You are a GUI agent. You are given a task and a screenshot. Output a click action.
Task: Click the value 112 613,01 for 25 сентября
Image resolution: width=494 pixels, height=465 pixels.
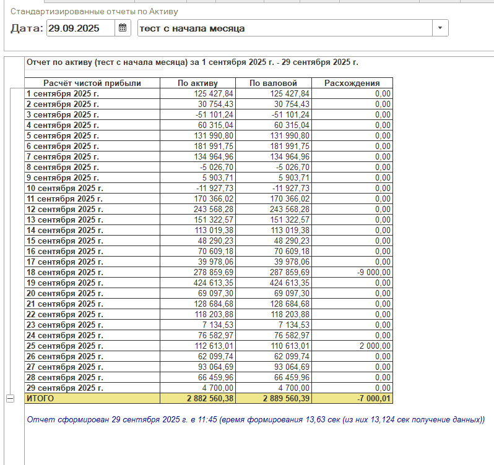click(198, 346)
